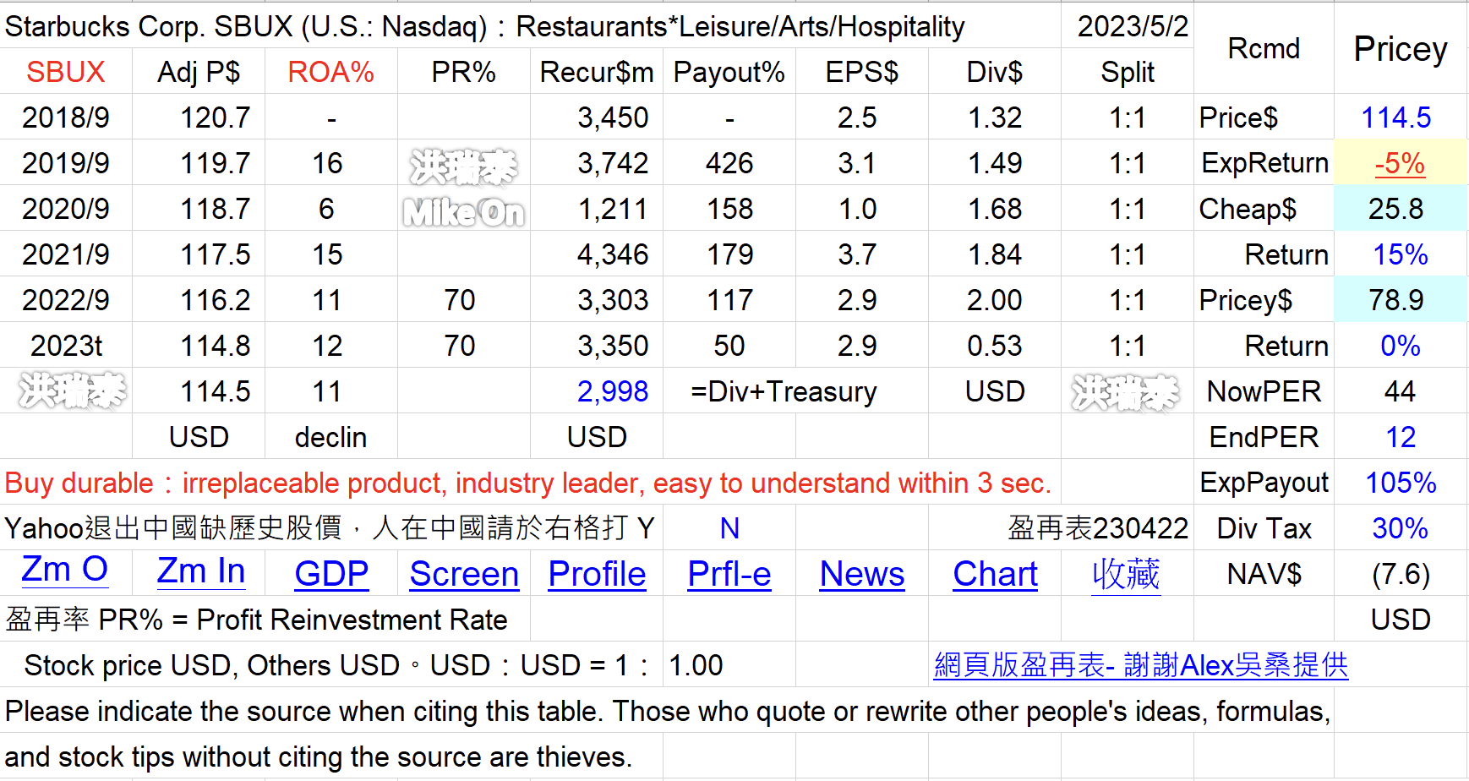Select the 2023t row label
This screenshot has width=1469, height=781.
click(66, 346)
